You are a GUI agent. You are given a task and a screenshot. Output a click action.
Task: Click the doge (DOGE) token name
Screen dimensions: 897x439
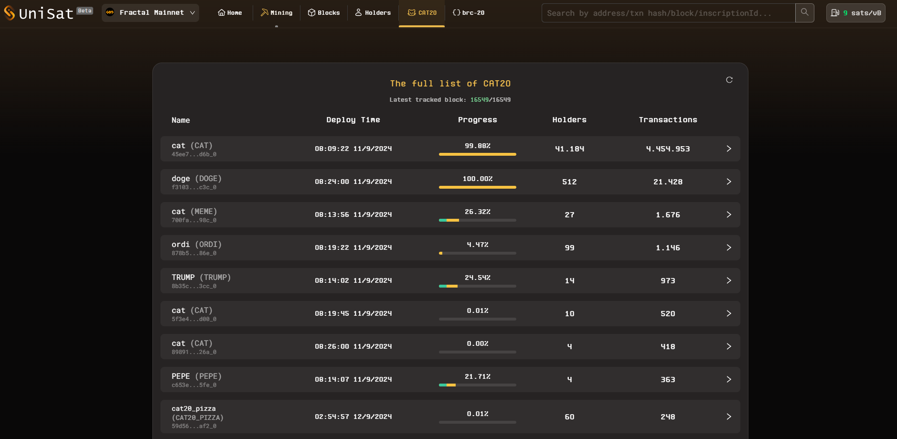tap(196, 179)
